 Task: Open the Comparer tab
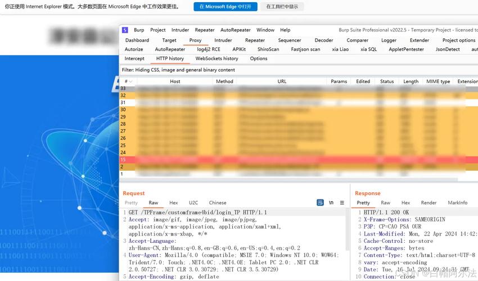(x=357, y=40)
